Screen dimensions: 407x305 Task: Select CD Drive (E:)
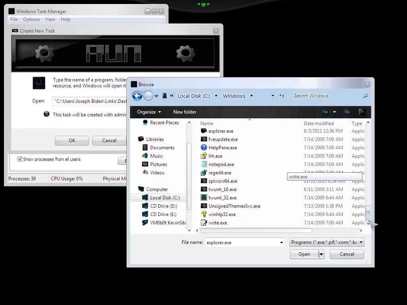tap(163, 214)
